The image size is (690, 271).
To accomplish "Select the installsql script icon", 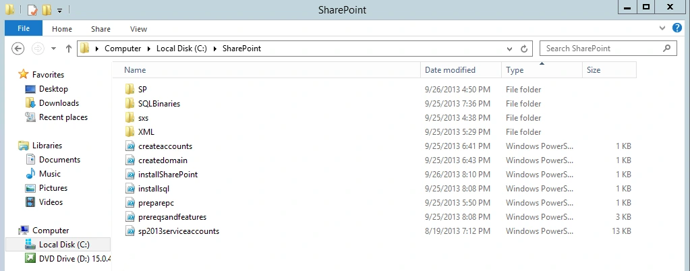I will [x=130, y=189].
